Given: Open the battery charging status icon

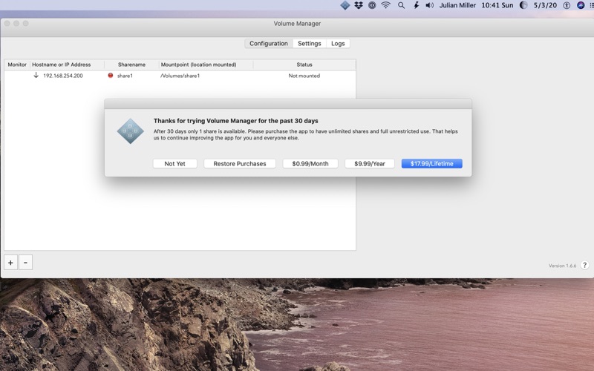Looking at the screenshot, I should click(x=416, y=5).
